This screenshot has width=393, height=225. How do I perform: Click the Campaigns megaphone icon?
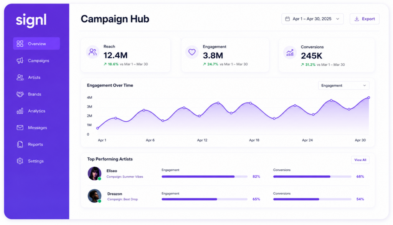(20, 60)
